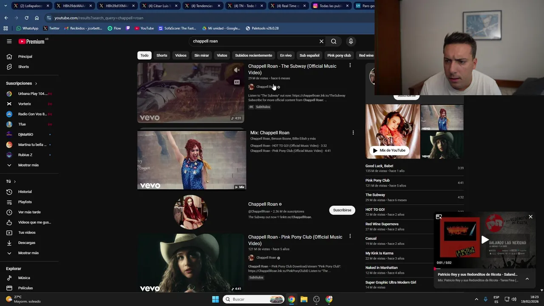Expand the Suscripciones section arrow
This screenshot has height=306, width=544.
click(x=36, y=84)
